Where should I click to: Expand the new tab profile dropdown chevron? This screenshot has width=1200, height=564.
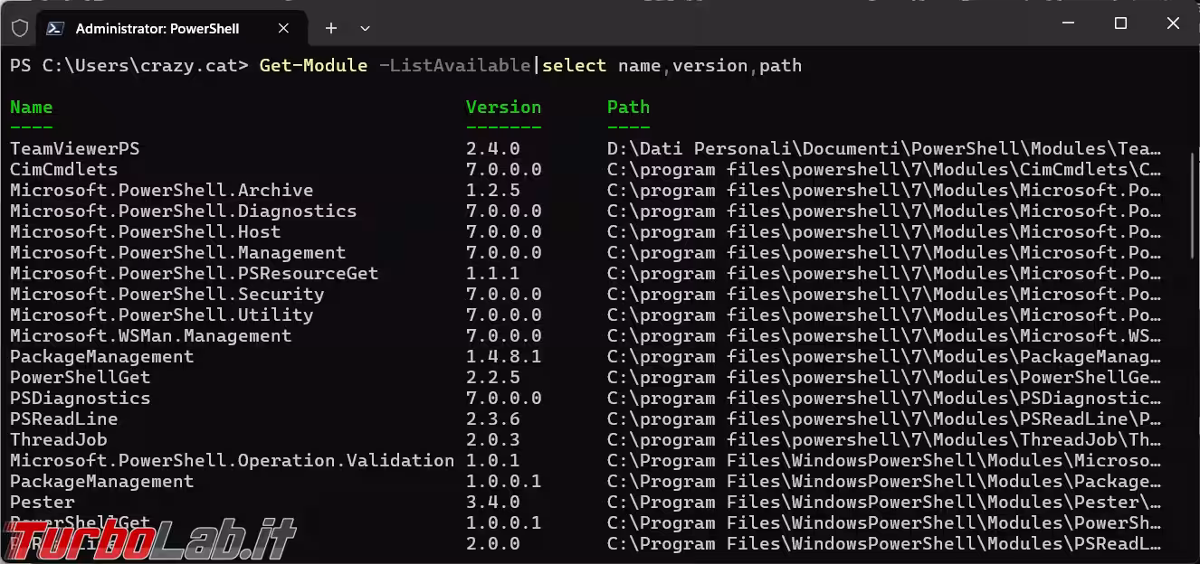click(365, 28)
